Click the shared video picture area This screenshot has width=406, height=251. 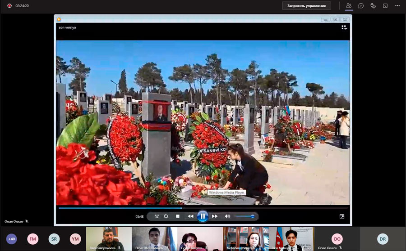[203, 123]
